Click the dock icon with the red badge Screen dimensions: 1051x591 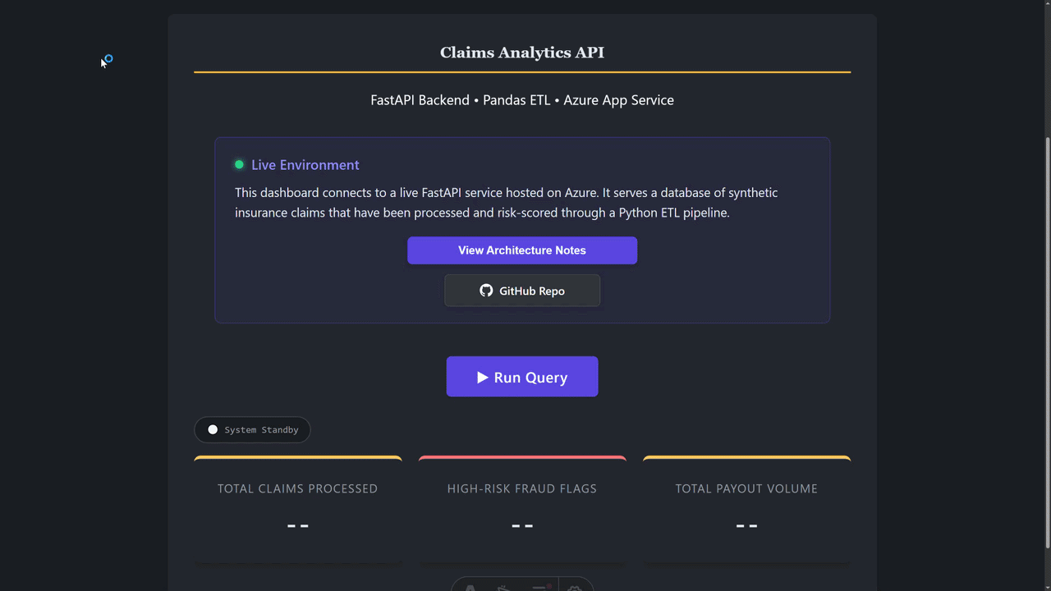(x=539, y=588)
